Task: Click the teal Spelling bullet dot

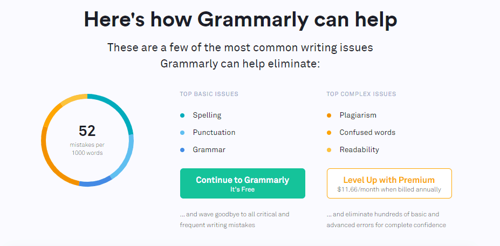Action: click(182, 115)
